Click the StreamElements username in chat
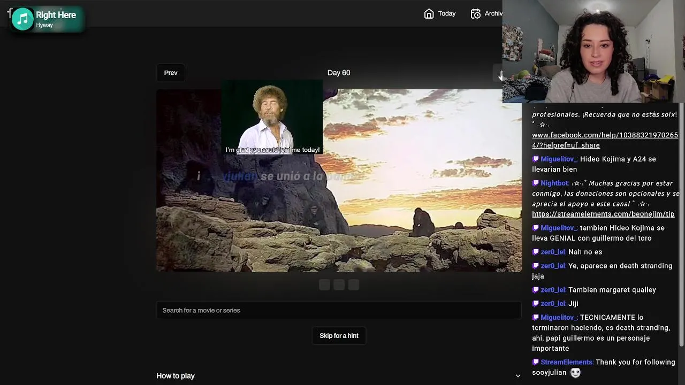This screenshot has height=385, width=685. pos(567,362)
